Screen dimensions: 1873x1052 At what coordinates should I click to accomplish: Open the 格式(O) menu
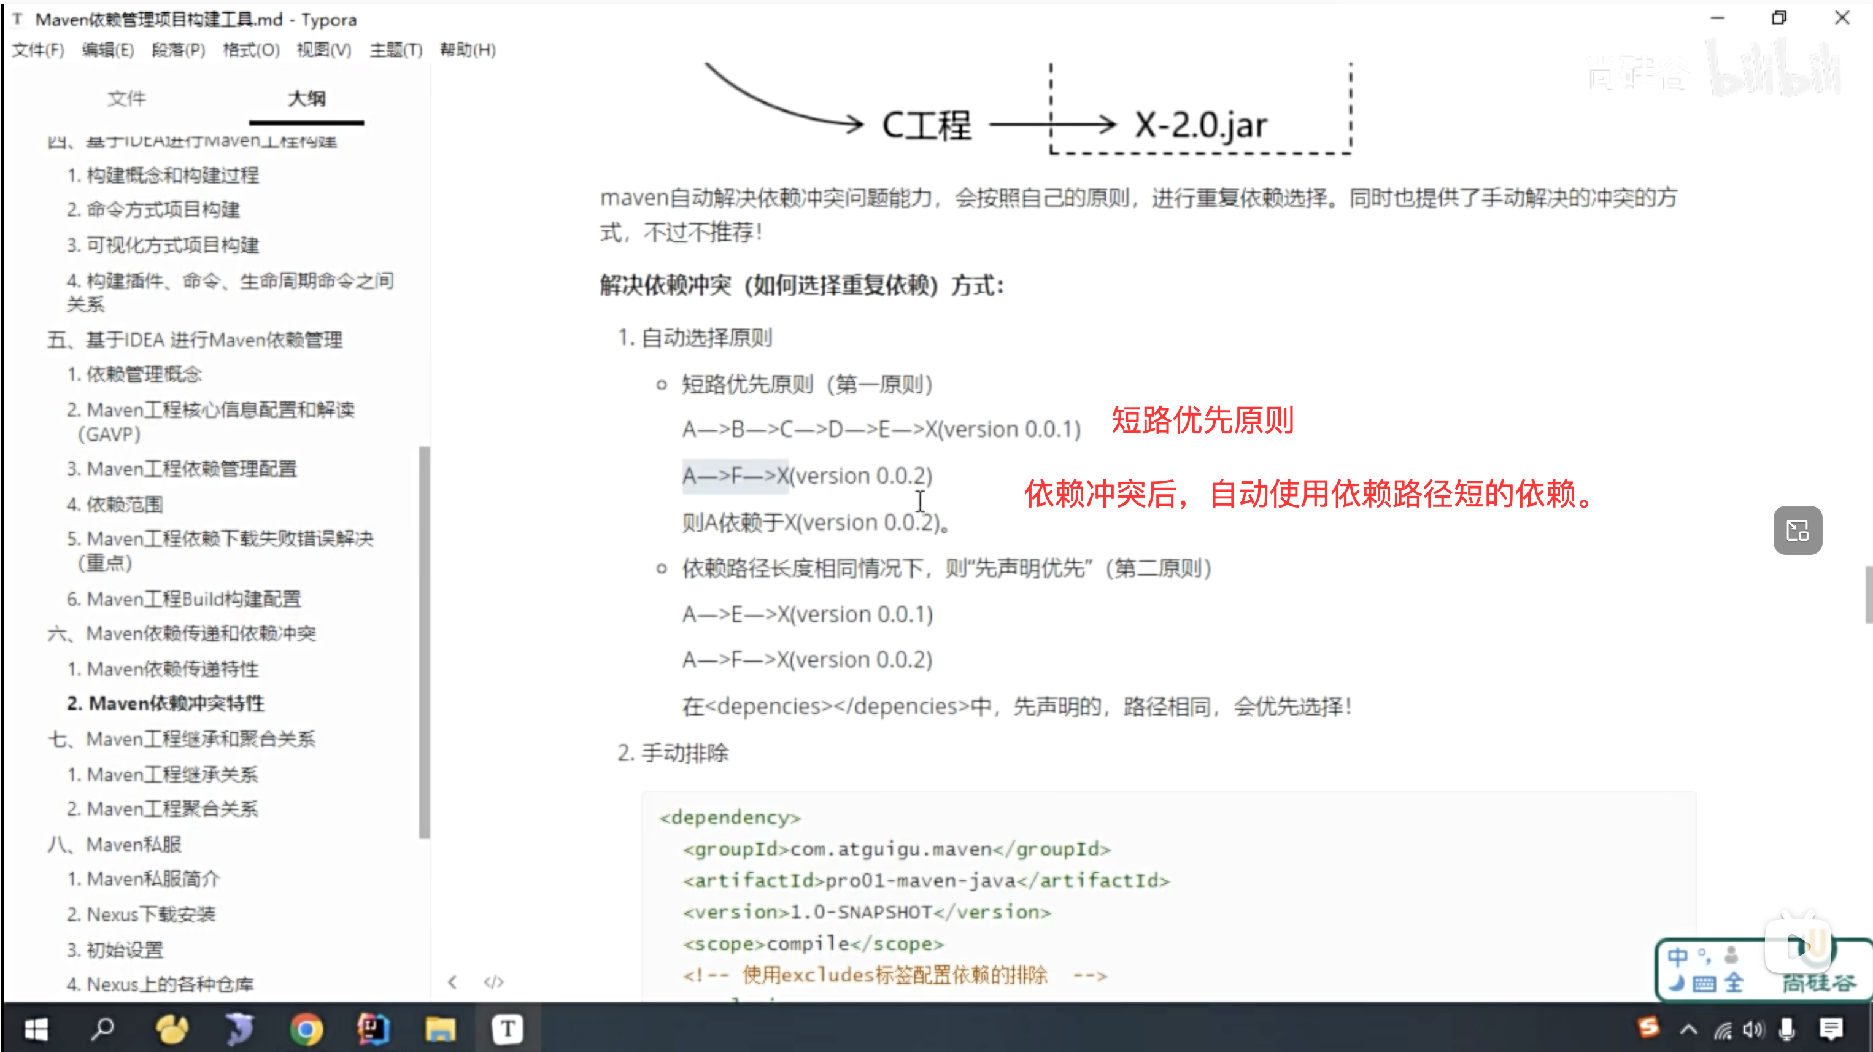(x=251, y=50)
